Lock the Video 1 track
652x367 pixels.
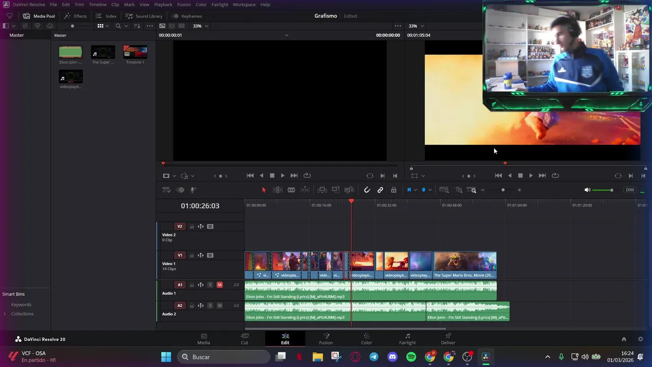tap(192, 255)
